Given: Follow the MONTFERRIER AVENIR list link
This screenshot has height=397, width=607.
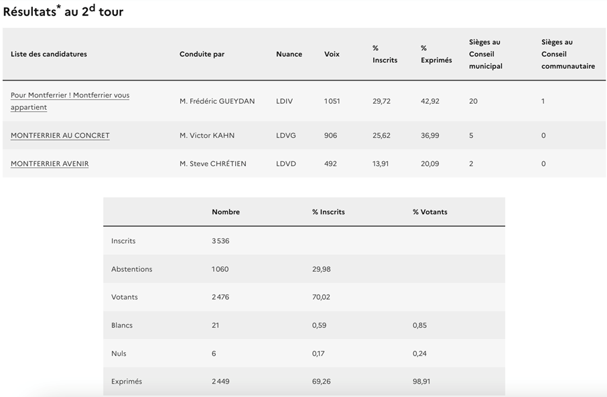Looking at the screenshot, I should [50, 163].
